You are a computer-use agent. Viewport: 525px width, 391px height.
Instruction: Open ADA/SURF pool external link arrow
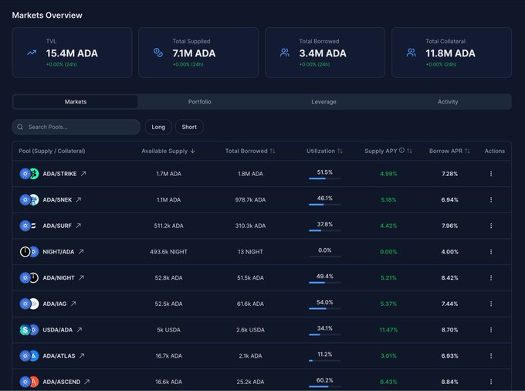78,226
